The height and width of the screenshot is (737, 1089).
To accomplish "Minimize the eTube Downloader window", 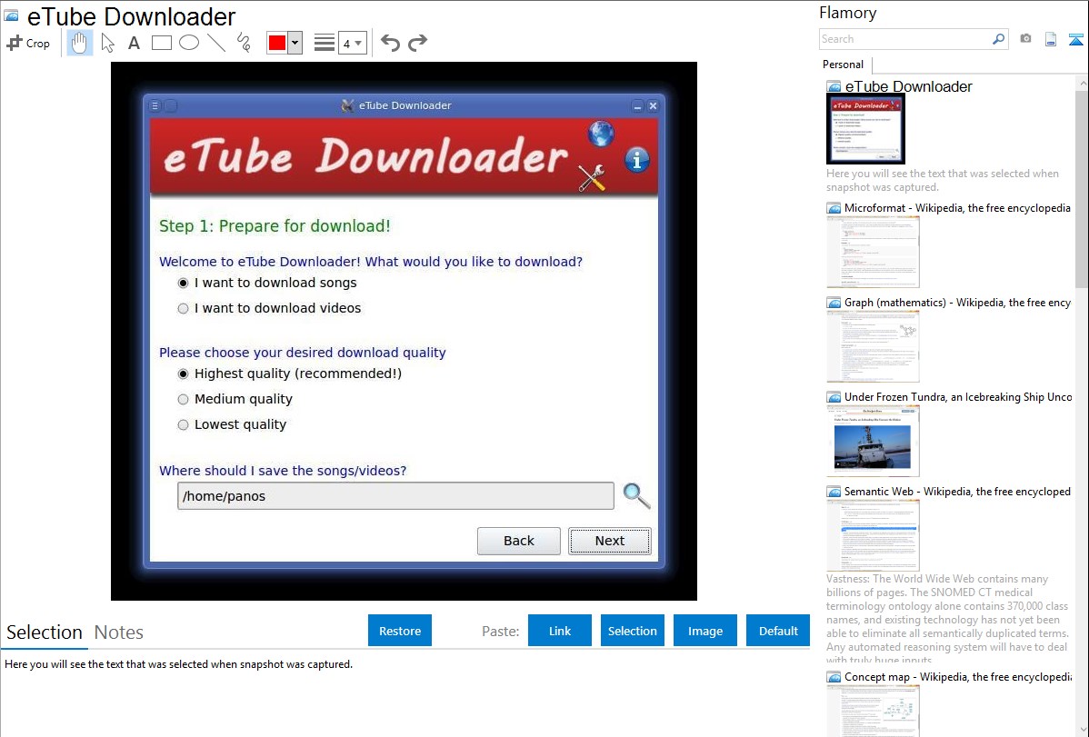I will click(x=637, y=106).
